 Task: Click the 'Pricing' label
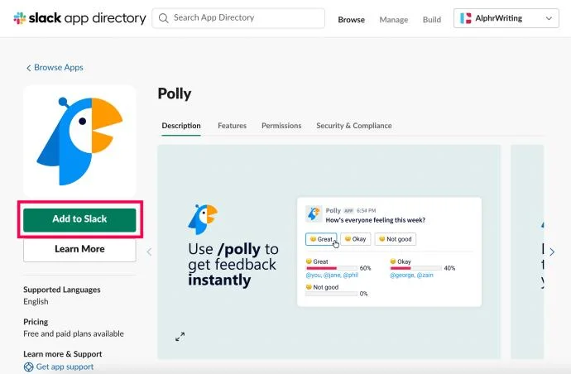[36, 322]
